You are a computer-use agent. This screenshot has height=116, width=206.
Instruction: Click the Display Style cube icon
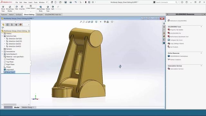coord(96,22)
